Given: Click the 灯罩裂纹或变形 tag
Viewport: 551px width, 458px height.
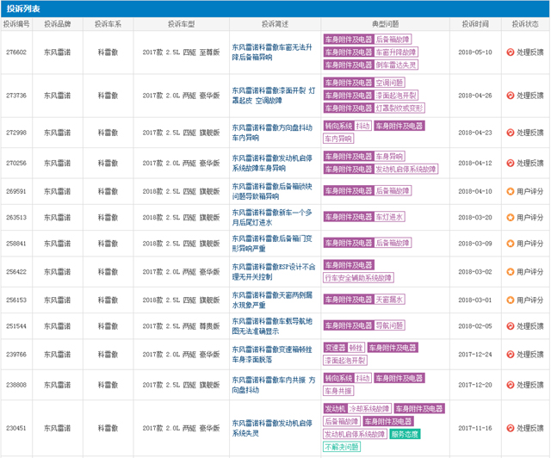Looking at the screenshot, I should click(399, 108).
